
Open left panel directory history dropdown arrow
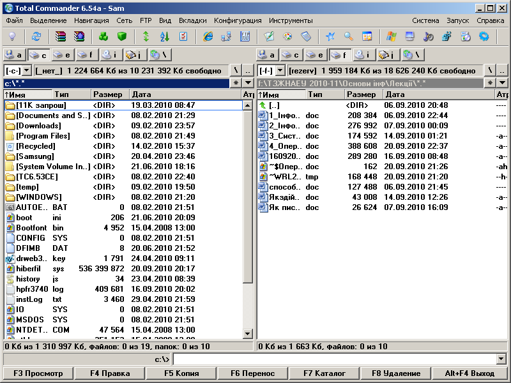(x=248, y=83)
